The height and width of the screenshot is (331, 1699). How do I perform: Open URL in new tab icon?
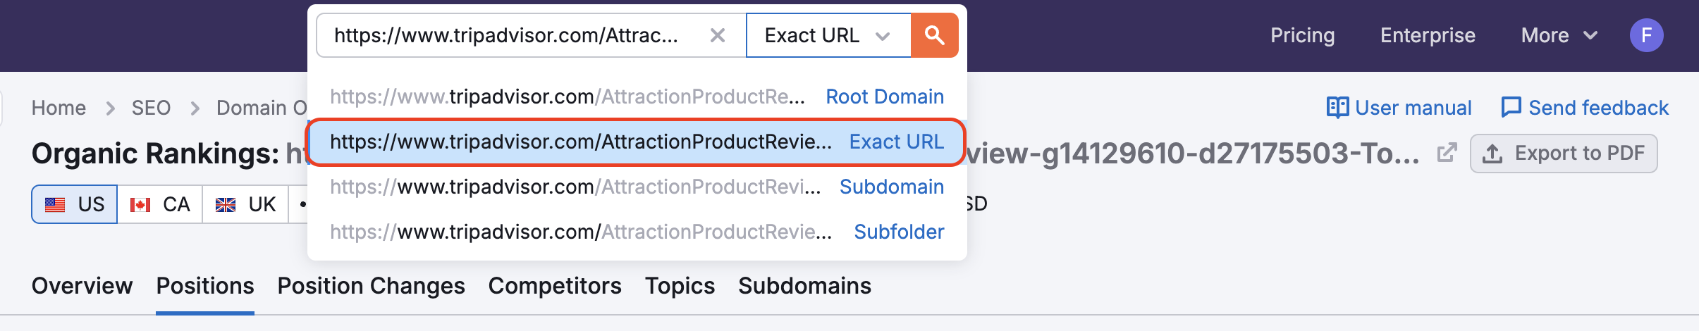coord(1447,153)
